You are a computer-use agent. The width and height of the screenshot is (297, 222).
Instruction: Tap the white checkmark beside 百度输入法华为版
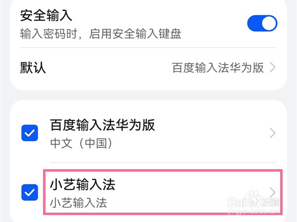tap(30, 133)
